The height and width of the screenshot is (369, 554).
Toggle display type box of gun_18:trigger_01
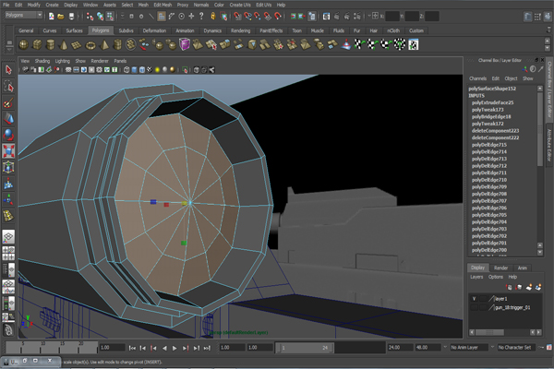pyautogui.click(x=483, y=307)
